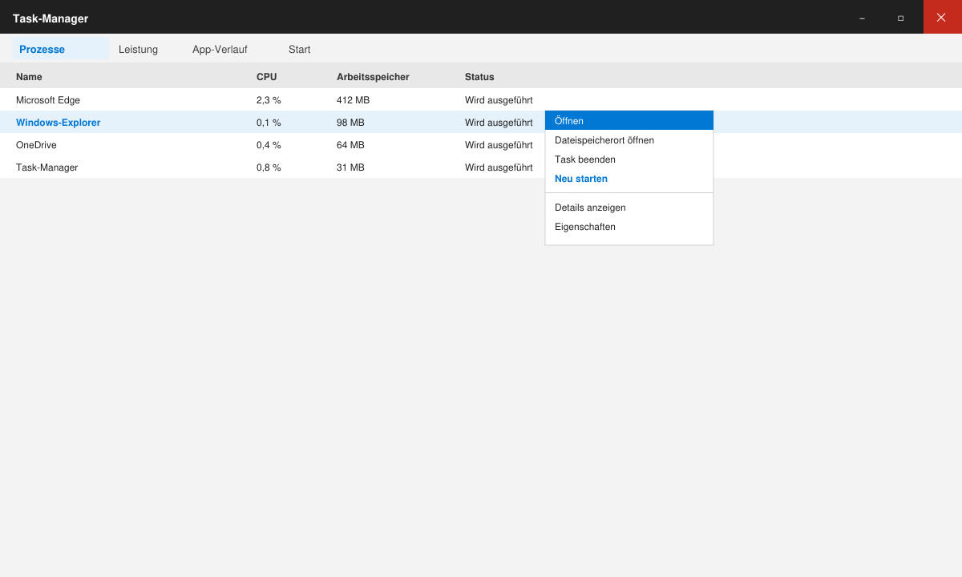Image resolution: width=962 pixels, height=577 pixels.
Task: Select the Windows-Explorer process name
Action: click(58, 123)
